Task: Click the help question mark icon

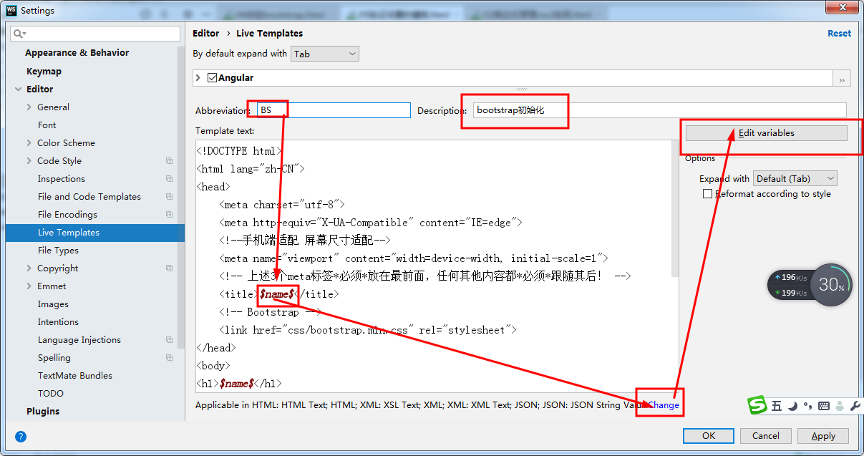Action: click(x=21, y=436)
